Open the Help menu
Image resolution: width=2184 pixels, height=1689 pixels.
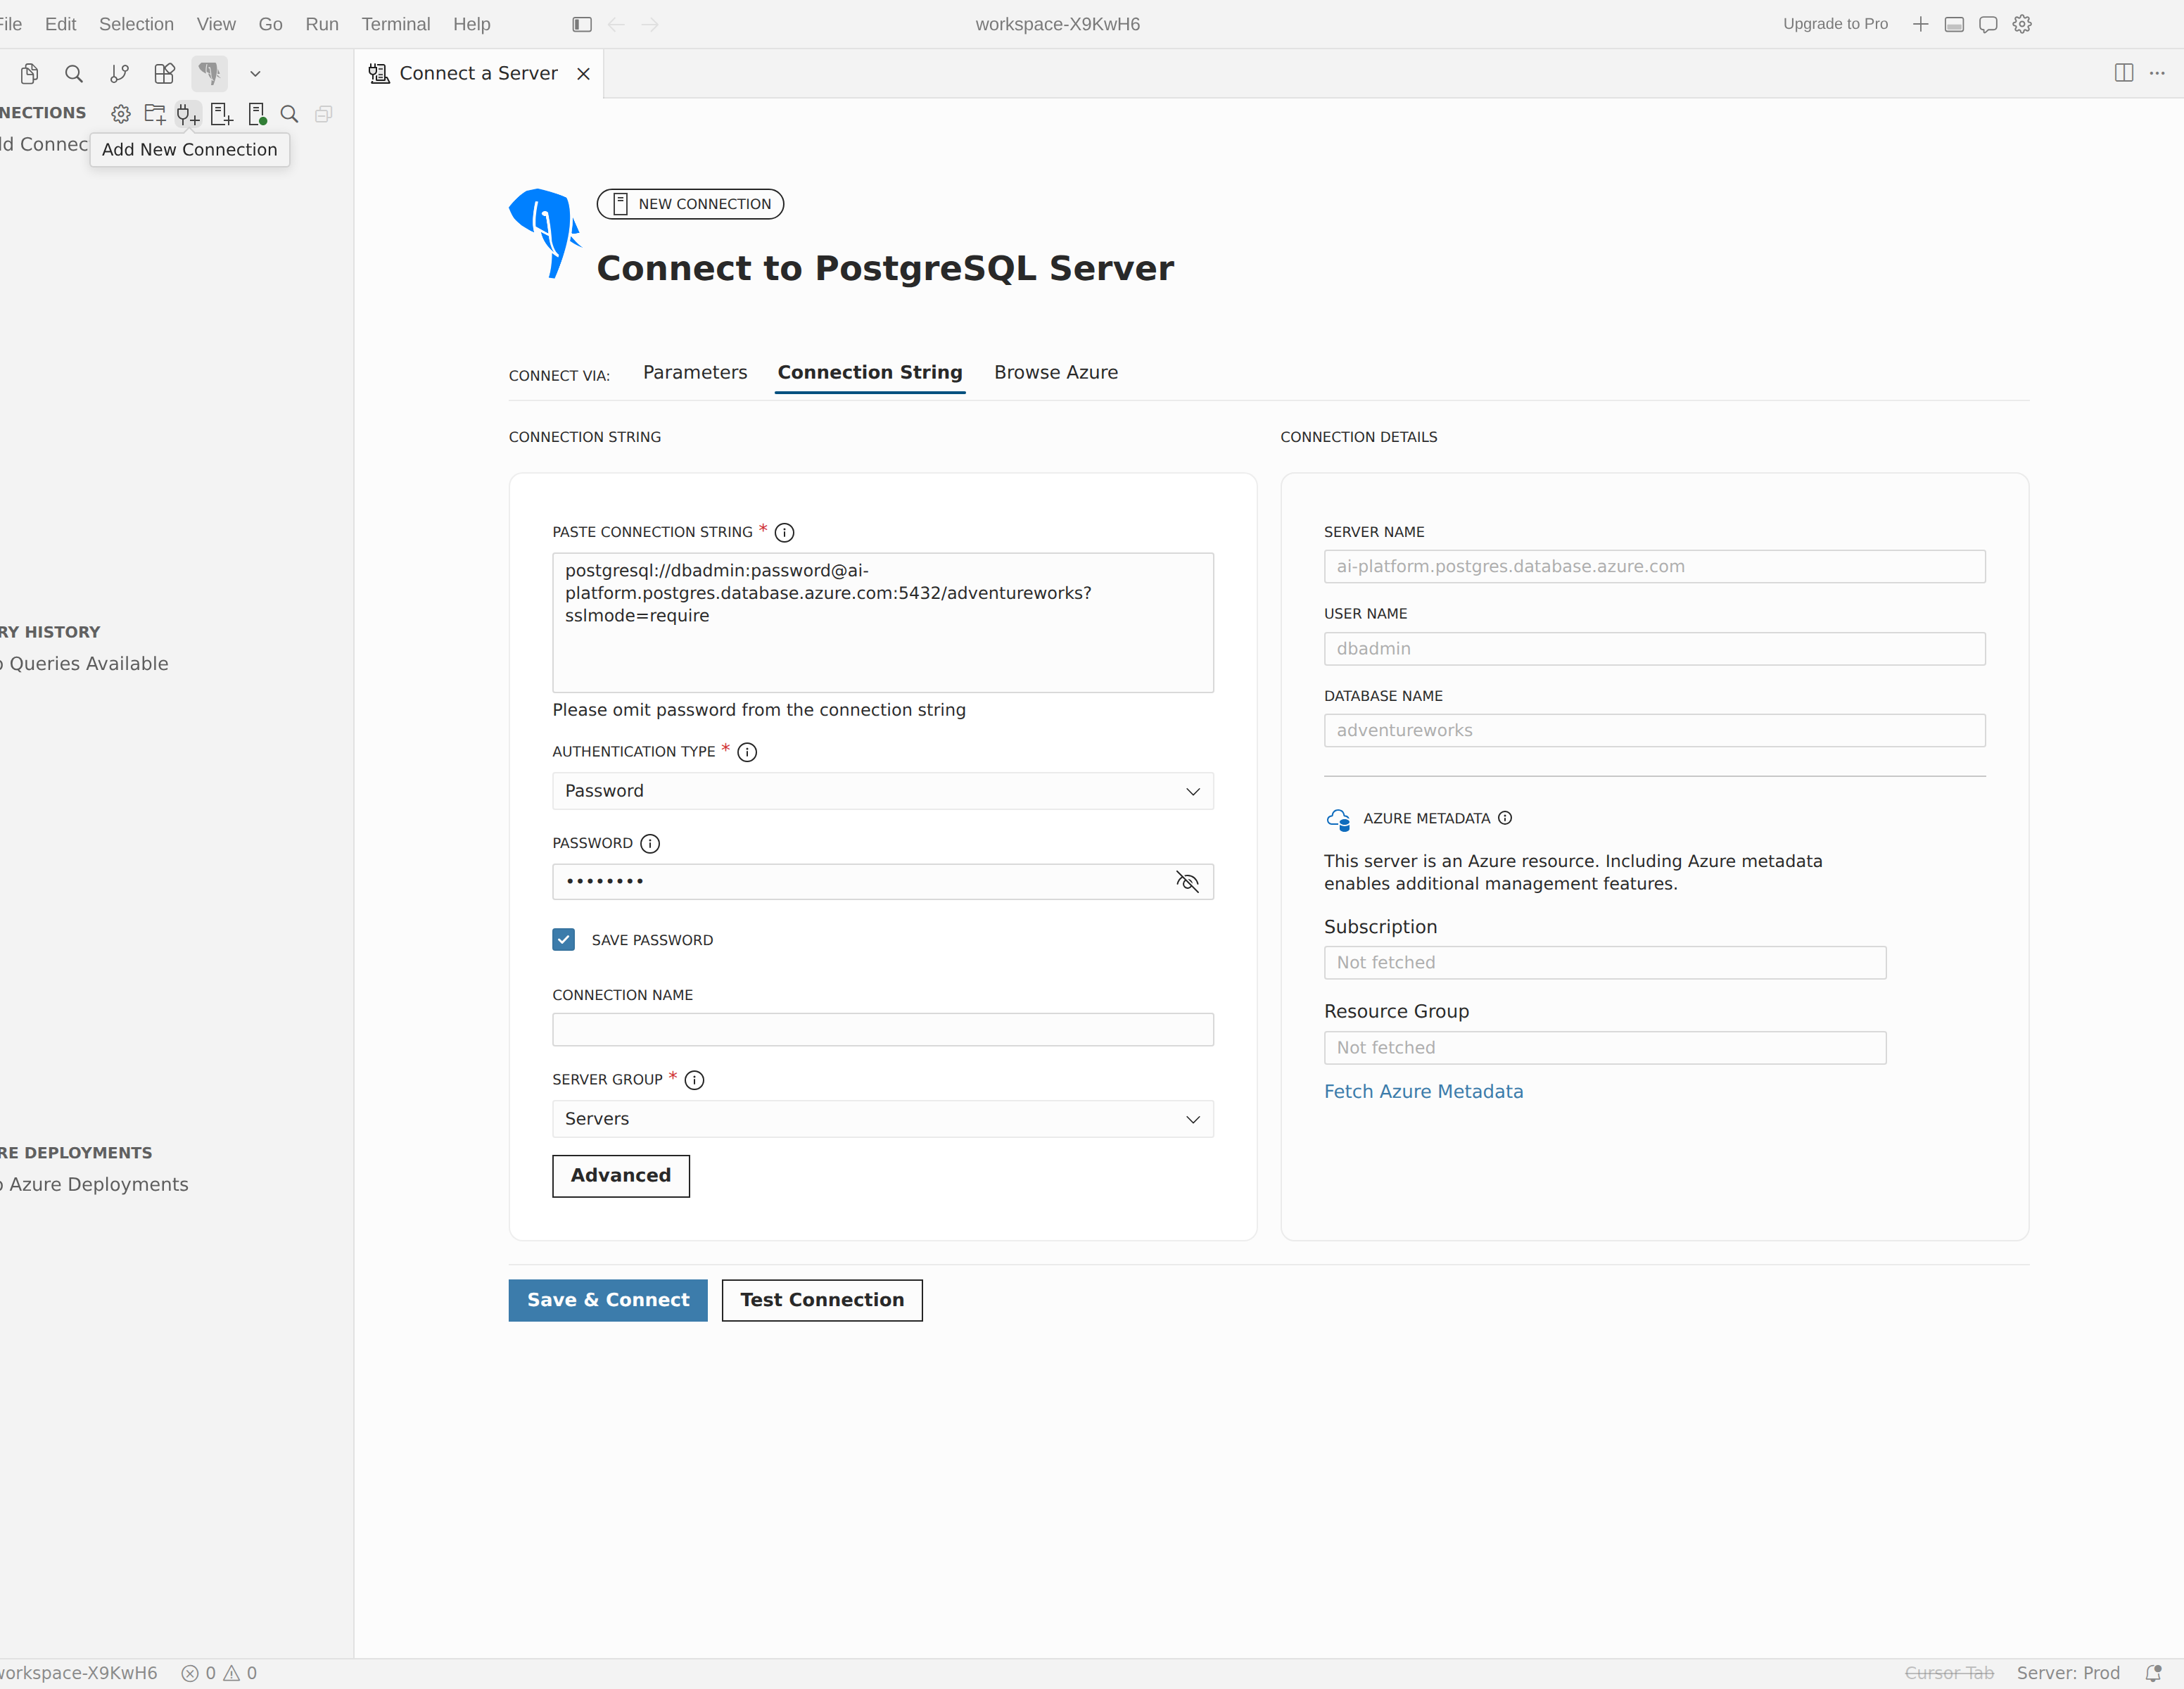(472, 24)
